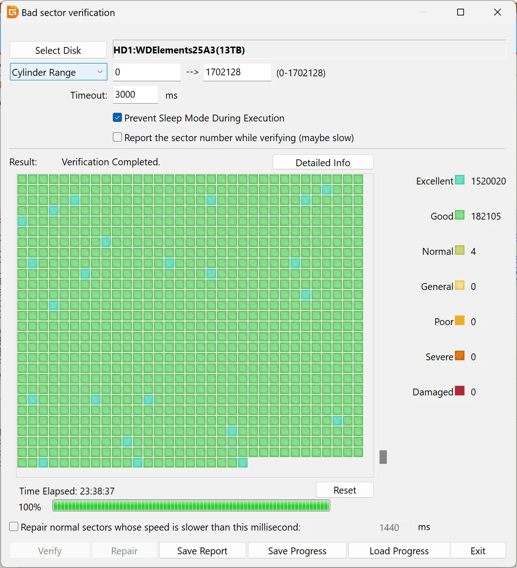
Task: Click Save Progress button
Action: [297, 551]
